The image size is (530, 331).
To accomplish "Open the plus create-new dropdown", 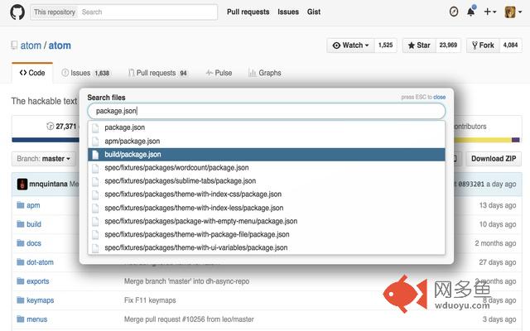I will (x=489, y=12).
